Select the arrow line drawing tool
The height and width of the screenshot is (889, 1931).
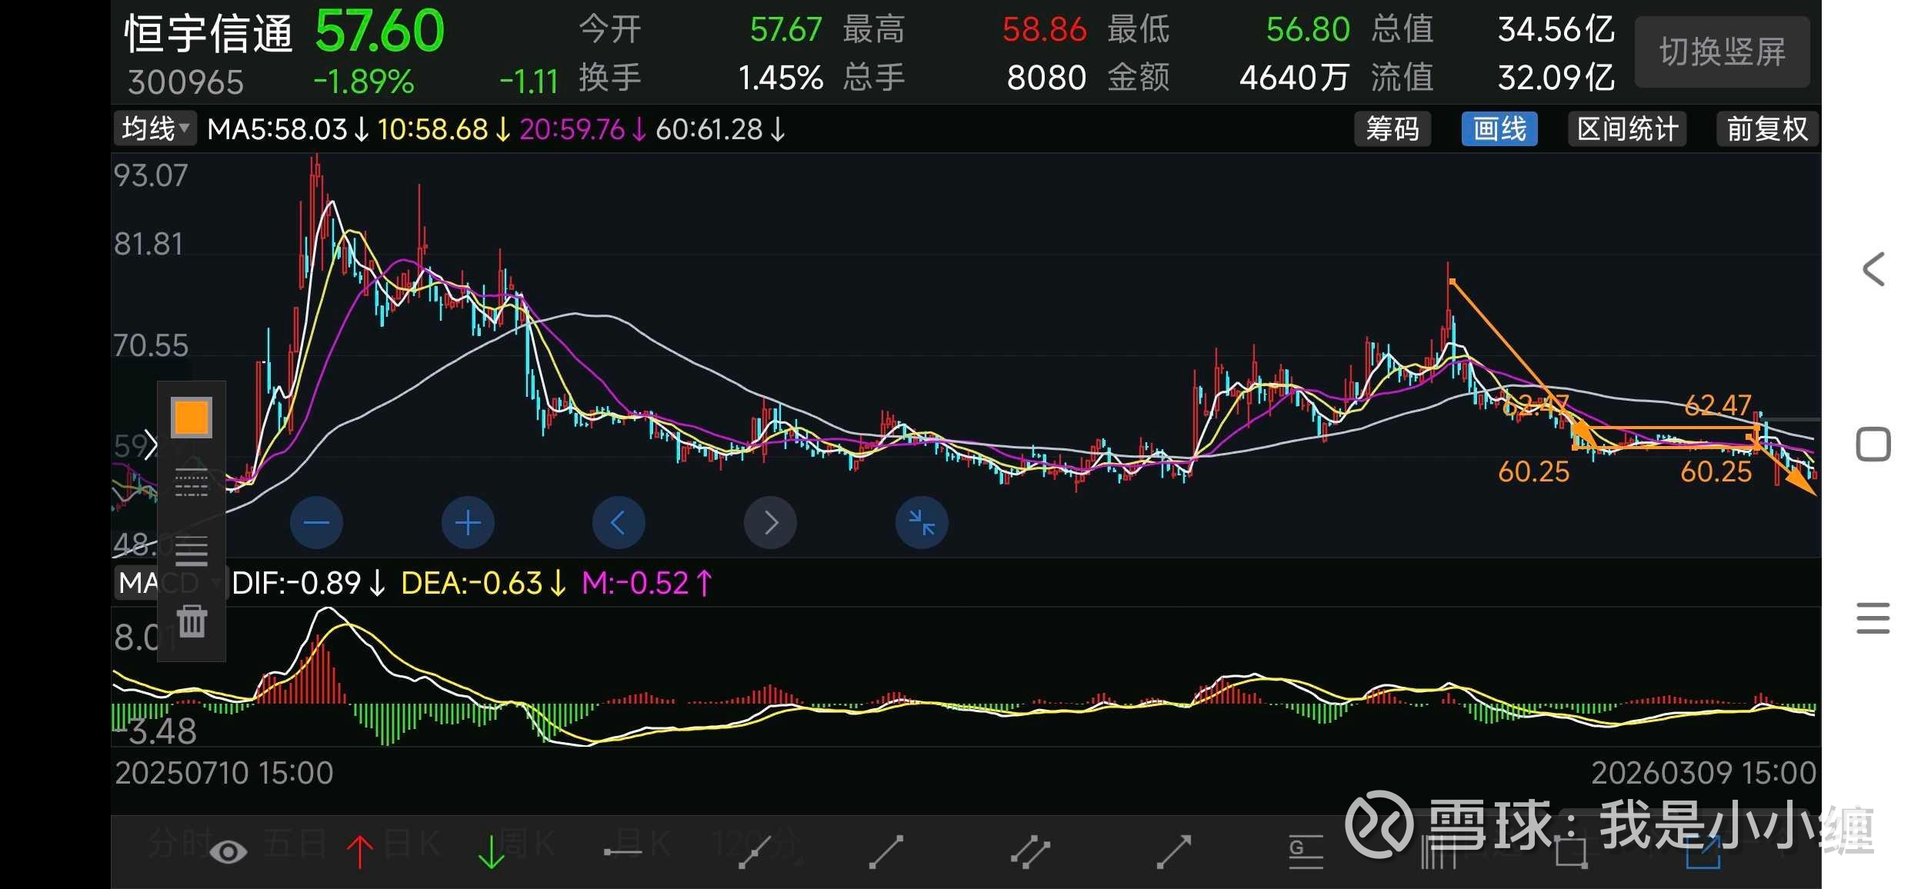click(1174, 852)
